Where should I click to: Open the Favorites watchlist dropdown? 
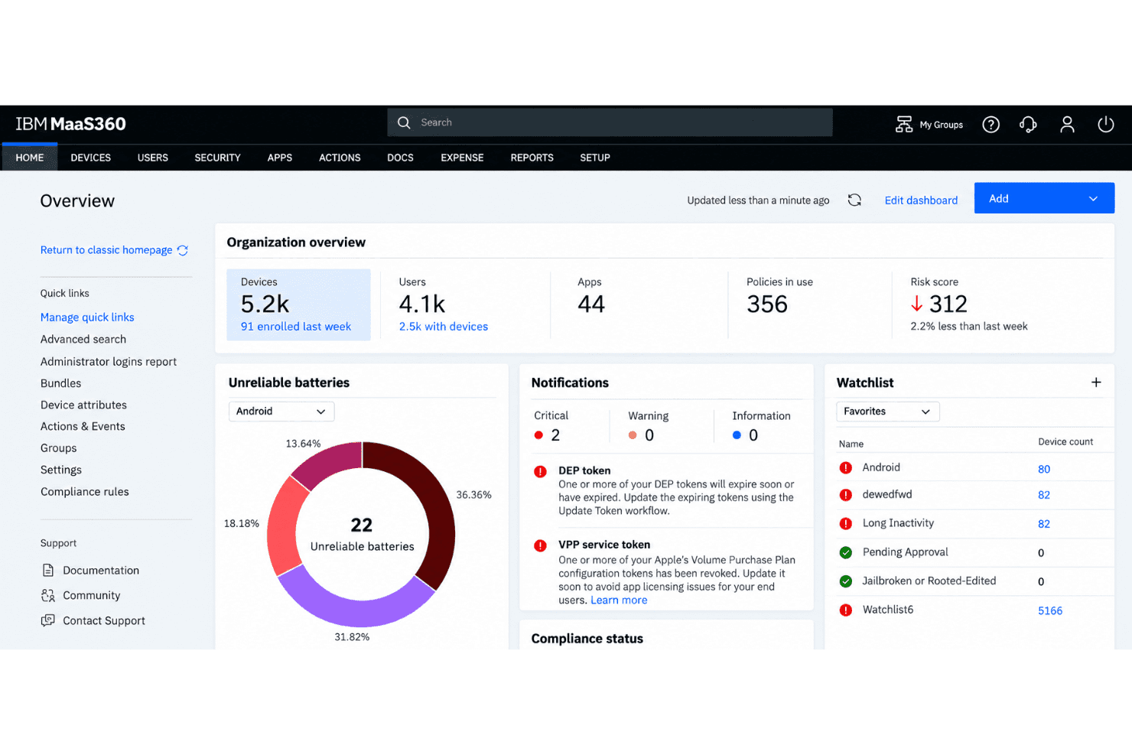888,412
